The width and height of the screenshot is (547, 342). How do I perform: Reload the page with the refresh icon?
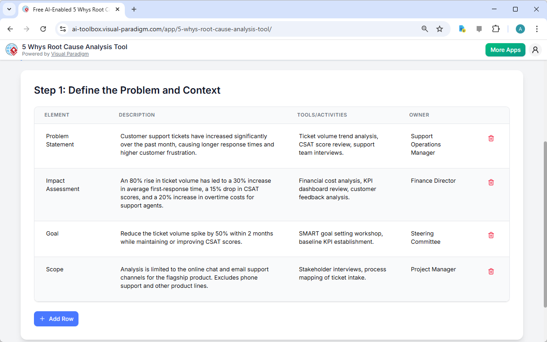pos(43,28)
